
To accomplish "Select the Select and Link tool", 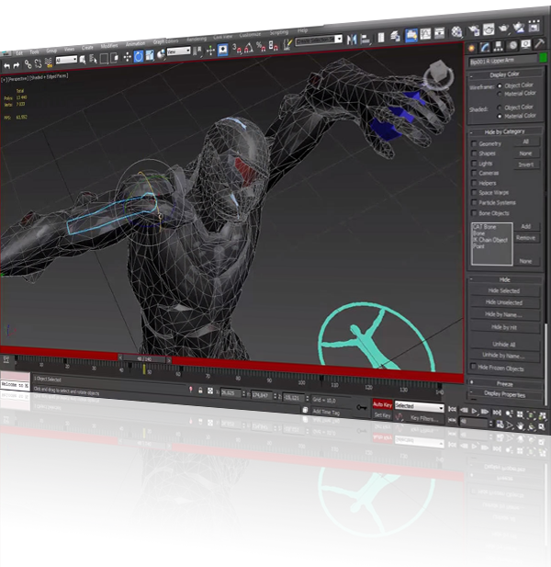I will click(28, 64).
